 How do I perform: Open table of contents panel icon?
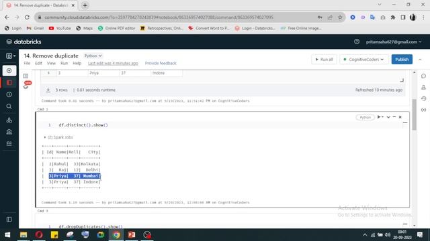(26, 76)
